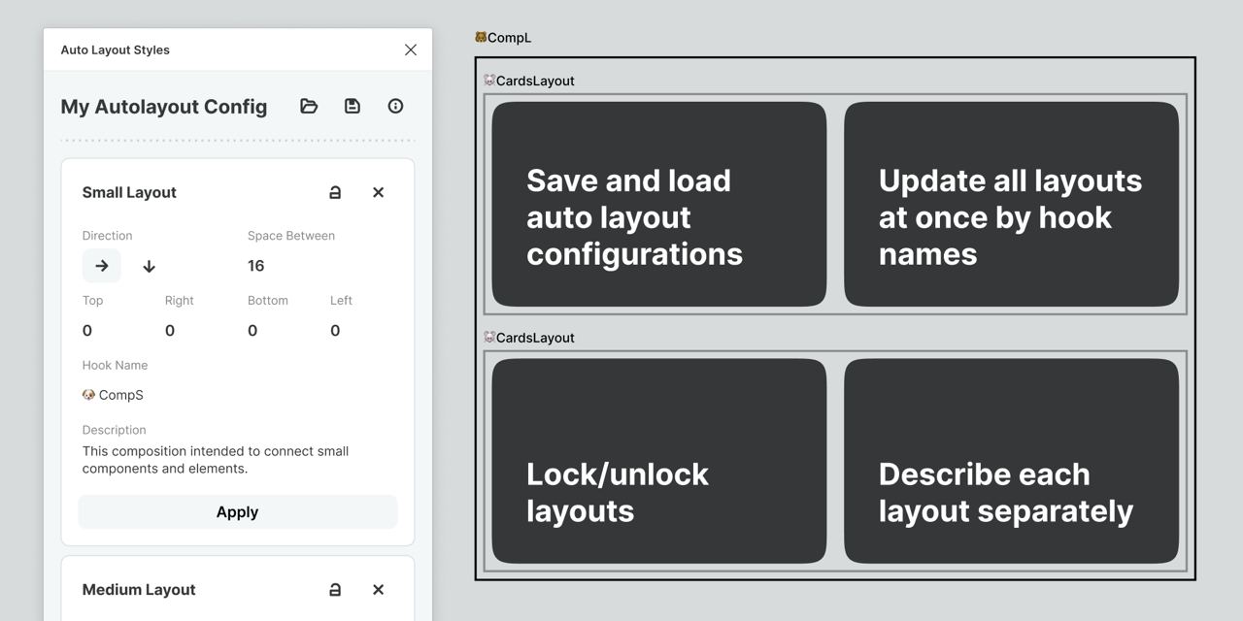This screenshot has height=621, width=1243.
Task: Open info icon beside My Autolayout Config
Action: tap(395, 106)
